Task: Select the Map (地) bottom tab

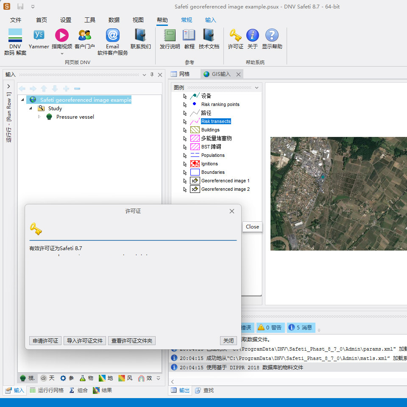Action: (x=106, y=378)
